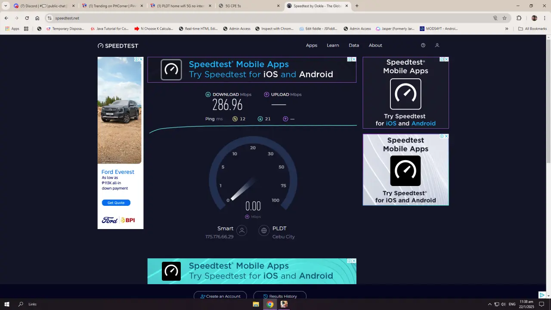Open the browser home page button
Screen dimensions: 551x310
click(37, 18)
